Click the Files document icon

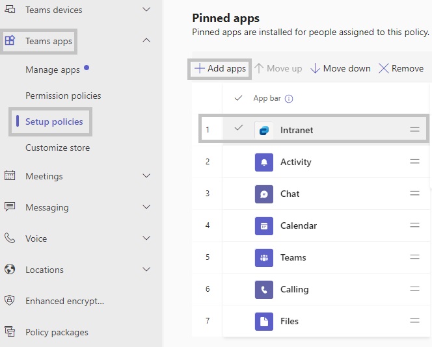pyautogui.click(x=263, y=321)
